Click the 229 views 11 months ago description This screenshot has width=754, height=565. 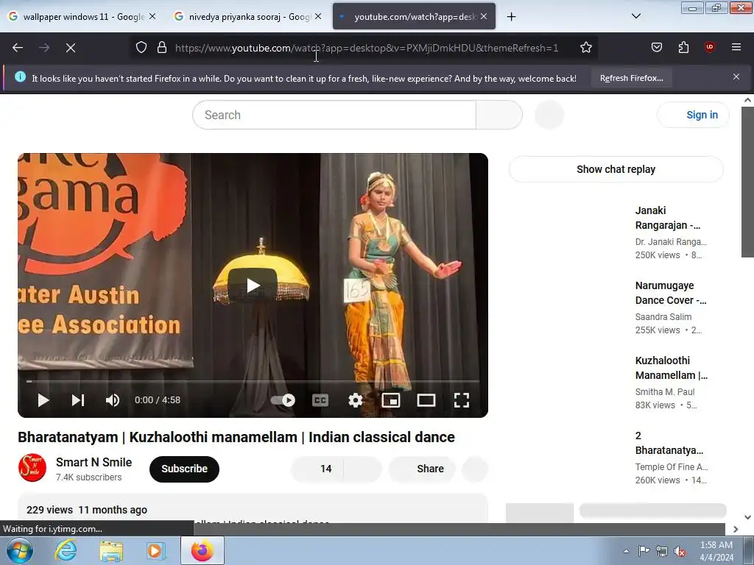pos(87,510)
